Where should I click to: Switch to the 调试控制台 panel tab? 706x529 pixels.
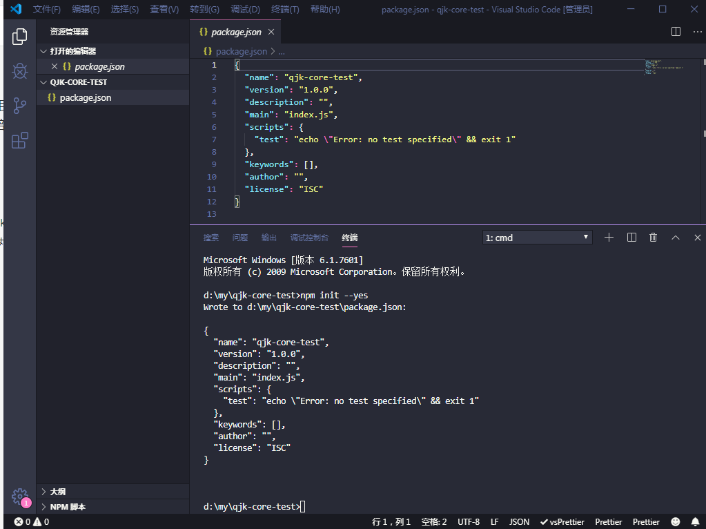tap(309, 238)
